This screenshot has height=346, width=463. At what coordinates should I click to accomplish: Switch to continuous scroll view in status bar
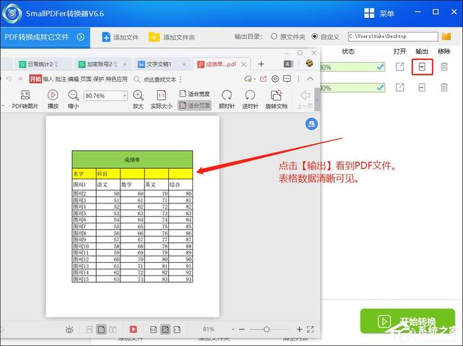pos(89,329)
